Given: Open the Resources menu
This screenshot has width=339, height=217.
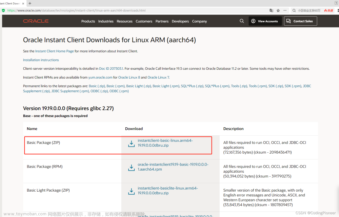Looking at the screenshot, I should pos(124,21).
